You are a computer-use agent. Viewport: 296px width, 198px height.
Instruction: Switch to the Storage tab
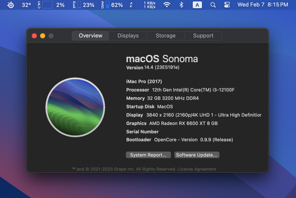pyautogui.click(x=165, y=36)
